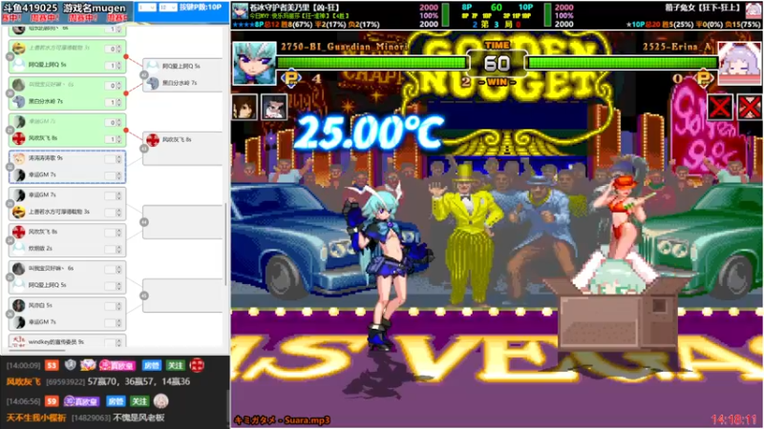Image resolution: width=764 pixels, height=429 pixels.
Task: Click level 59 badge in chat
Action: 52,401
